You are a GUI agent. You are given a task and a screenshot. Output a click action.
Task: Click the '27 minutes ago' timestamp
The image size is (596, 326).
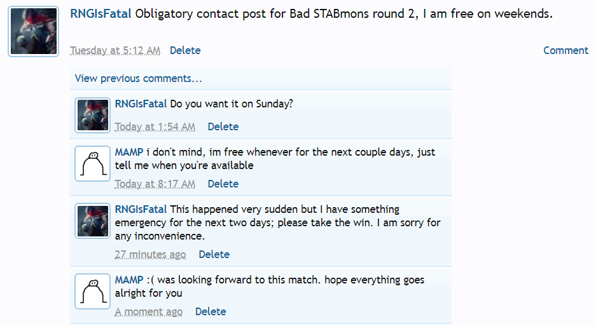coord(150,254)
